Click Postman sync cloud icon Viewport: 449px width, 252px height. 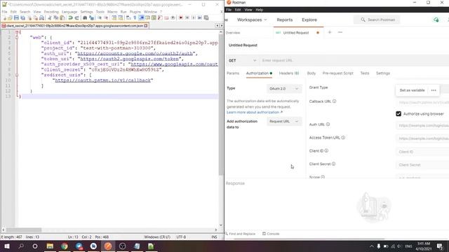[x=436, y=20]
